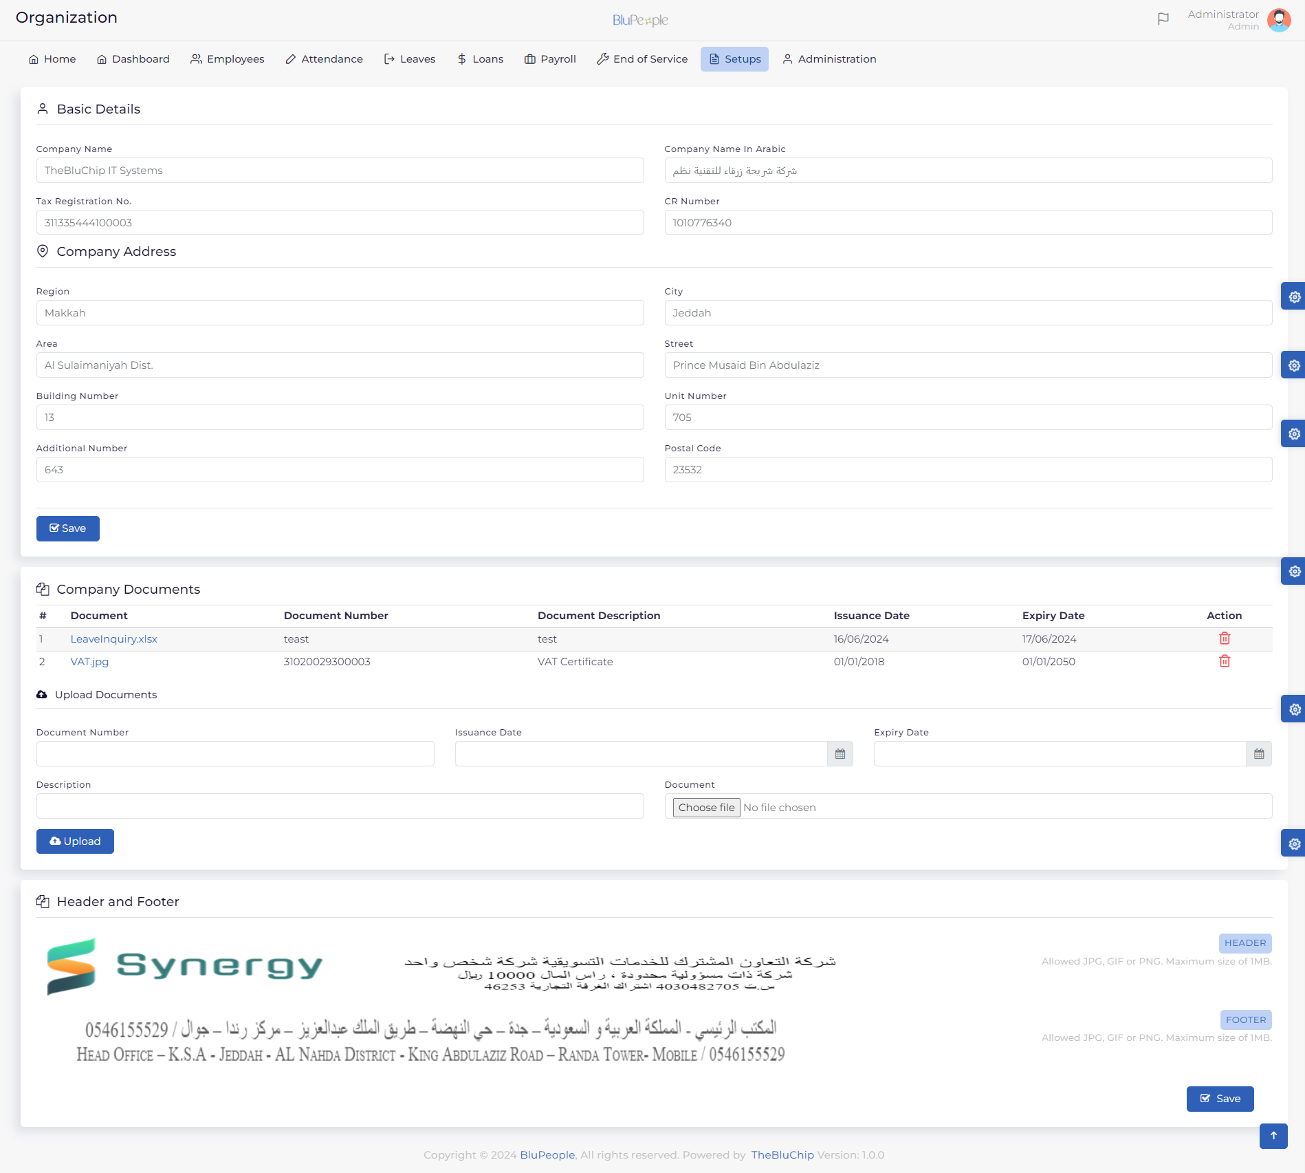
Task: Navigate to the Leaves section
Action: coord(409,59)
